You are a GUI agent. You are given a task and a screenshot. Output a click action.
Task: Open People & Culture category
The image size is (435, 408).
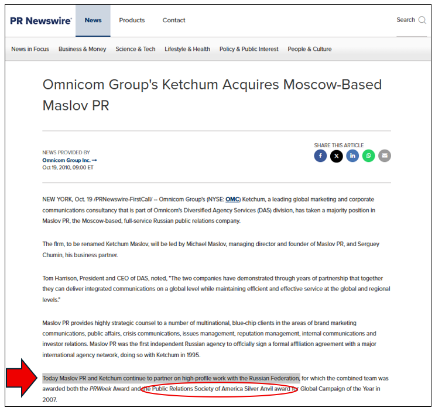tap(310, 49)
